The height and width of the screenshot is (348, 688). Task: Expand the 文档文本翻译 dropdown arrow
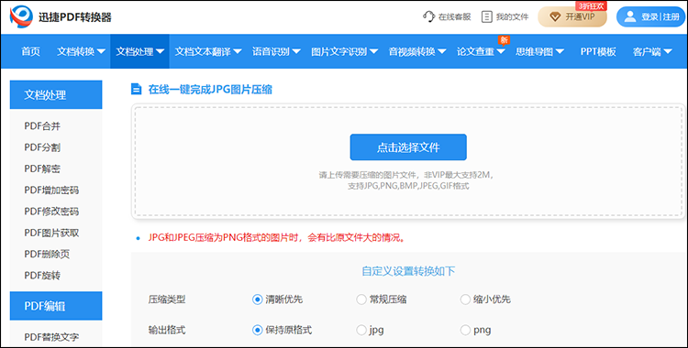point(238,51)
